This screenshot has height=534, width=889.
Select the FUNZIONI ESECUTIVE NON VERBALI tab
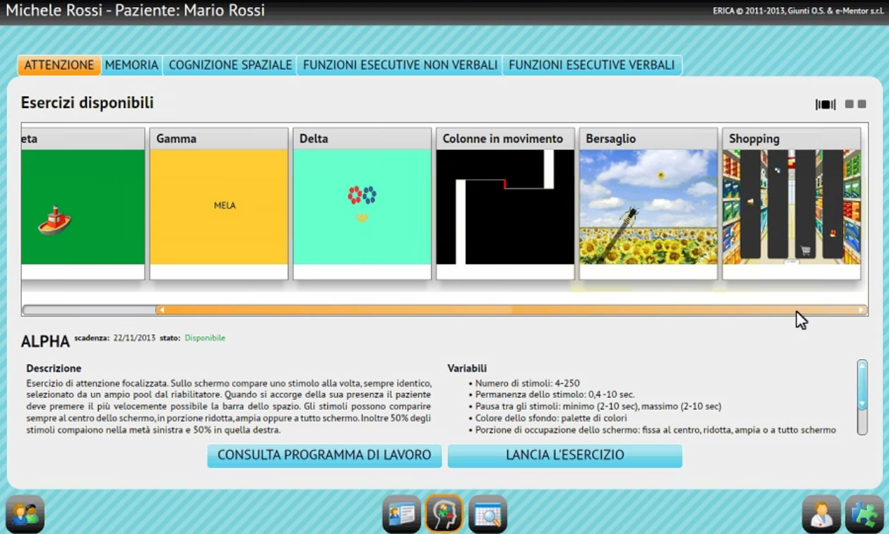[x=400, y=65]
